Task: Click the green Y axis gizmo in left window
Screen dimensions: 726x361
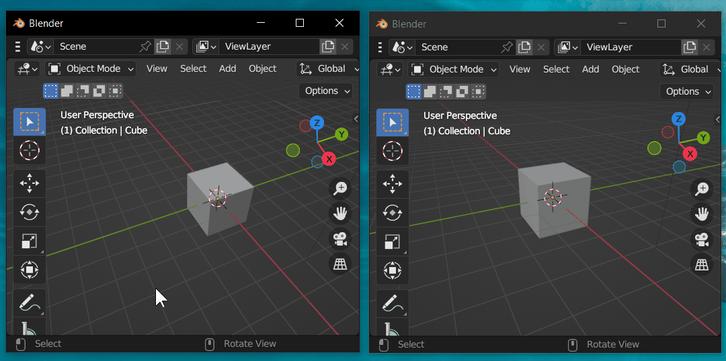Action: [x=341, y=134]
